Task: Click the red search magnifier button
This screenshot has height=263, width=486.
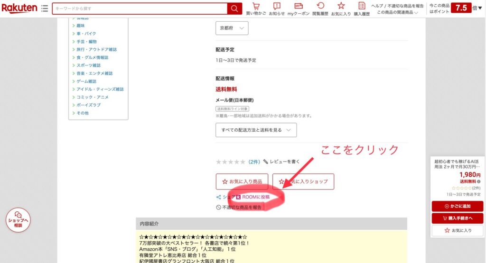Action: click(x=234, y=9)
